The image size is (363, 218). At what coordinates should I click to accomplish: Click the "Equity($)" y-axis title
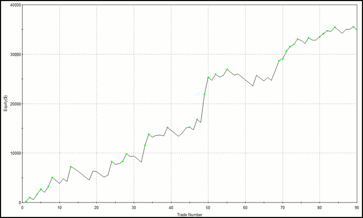click(x=4, y=104)
